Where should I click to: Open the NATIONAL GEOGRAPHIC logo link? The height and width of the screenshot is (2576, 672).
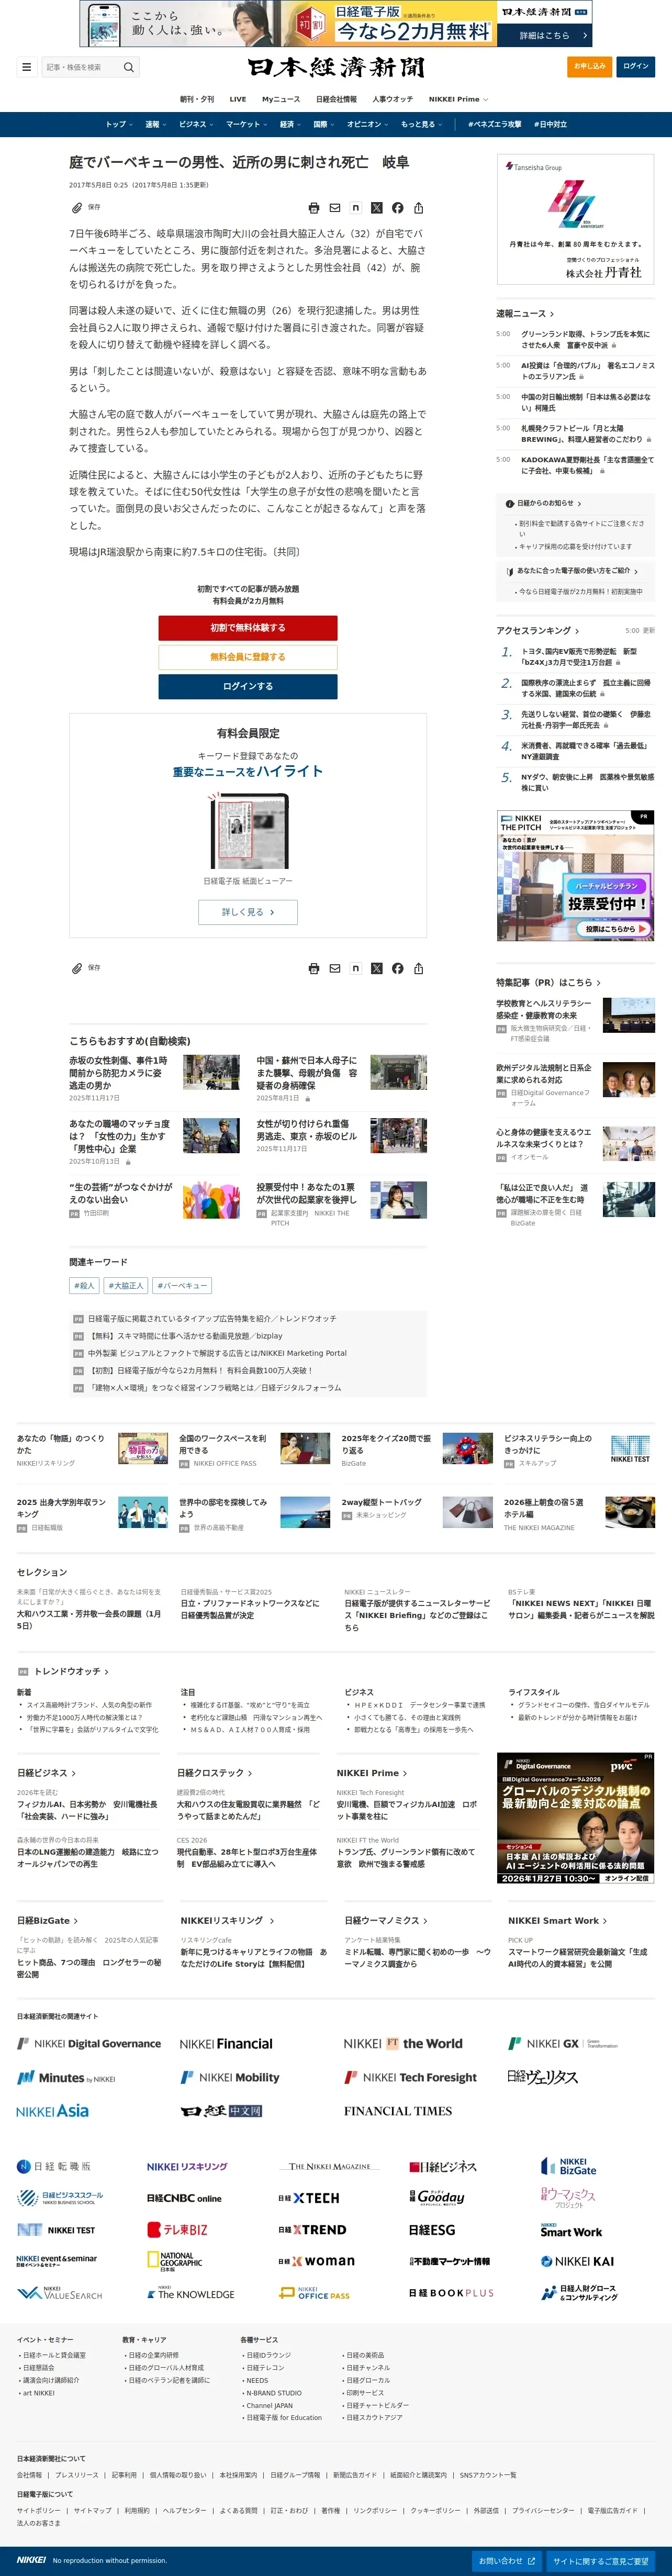click(x=174, y=2261)
